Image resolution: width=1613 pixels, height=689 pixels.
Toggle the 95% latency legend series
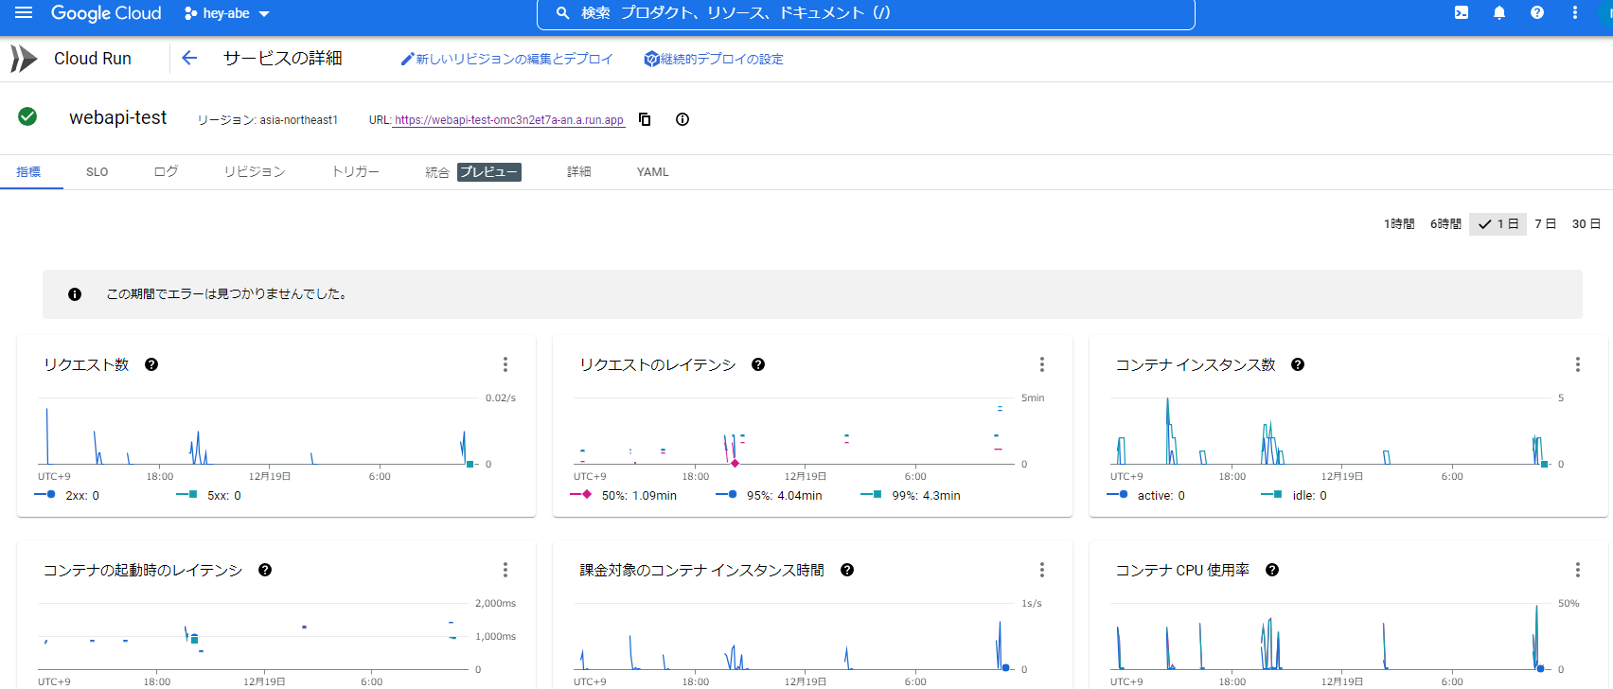(x=770, y=495)
